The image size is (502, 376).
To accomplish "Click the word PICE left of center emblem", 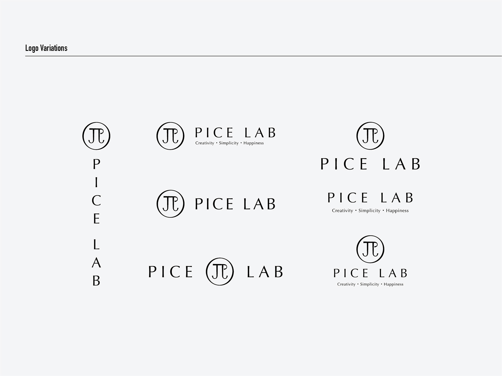I will click(170, 272).
